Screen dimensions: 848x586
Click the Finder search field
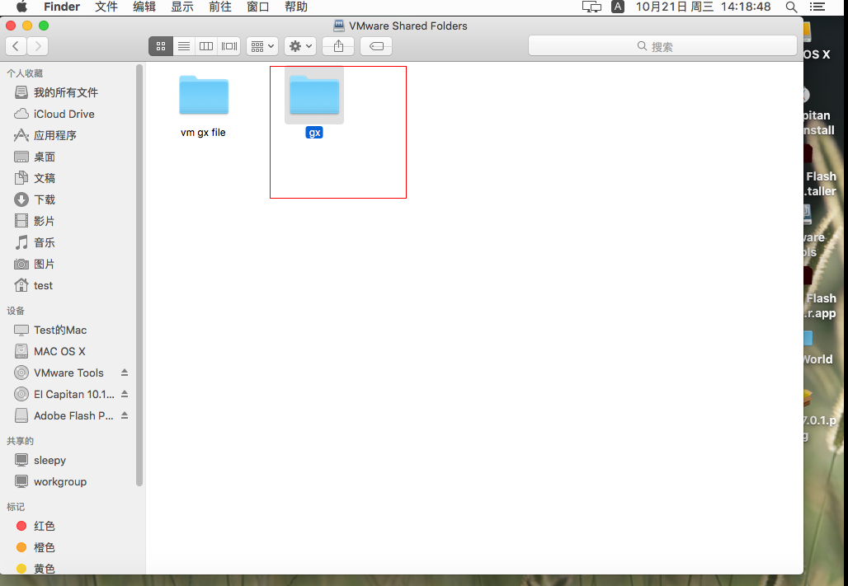tap(662, 46)
